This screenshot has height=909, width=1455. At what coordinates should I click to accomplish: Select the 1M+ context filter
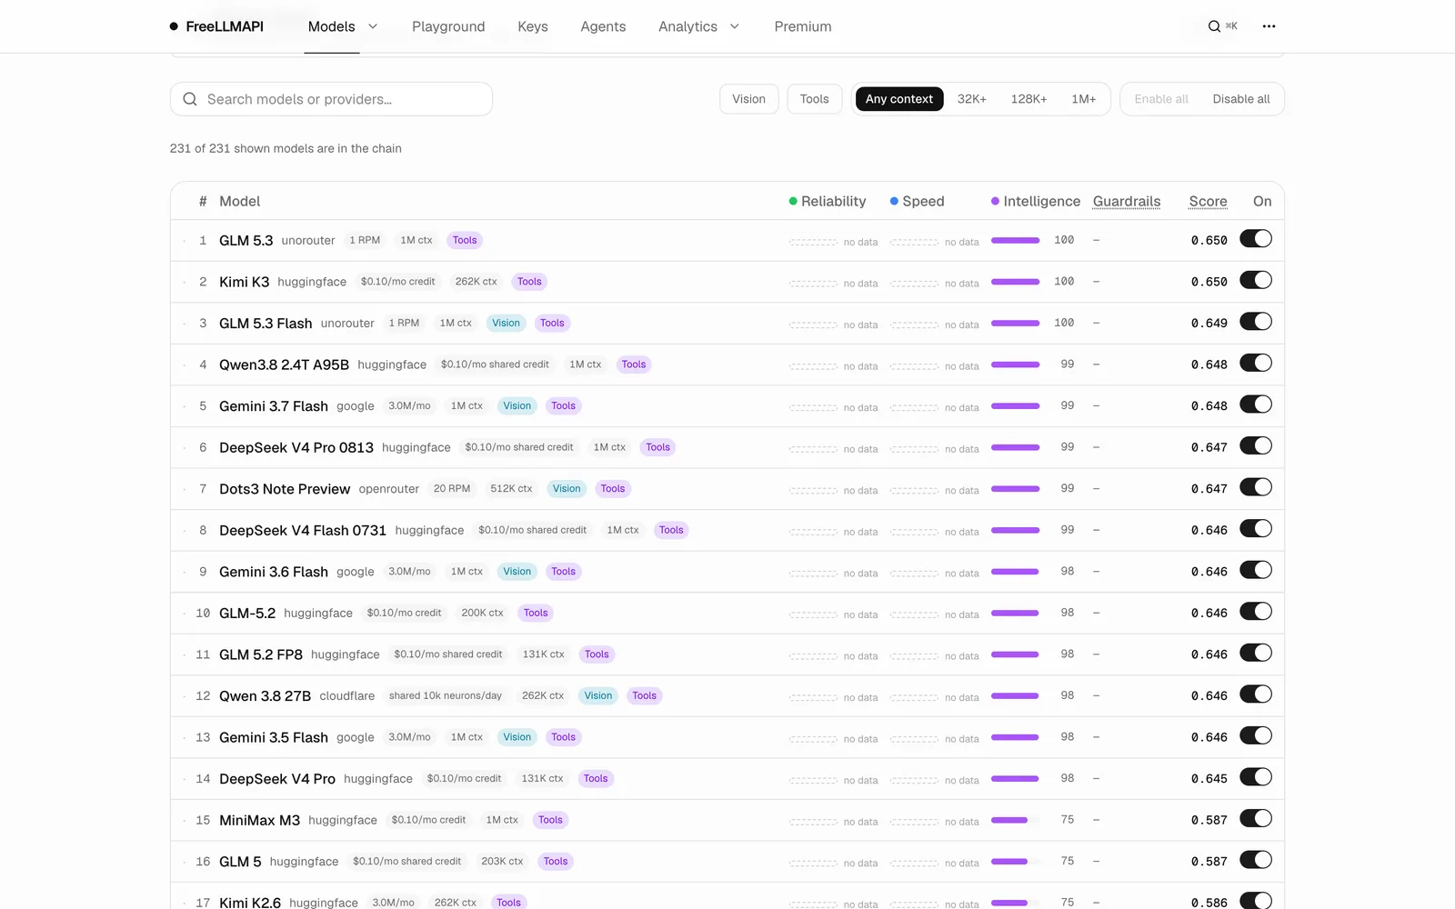coord(1083,99)
